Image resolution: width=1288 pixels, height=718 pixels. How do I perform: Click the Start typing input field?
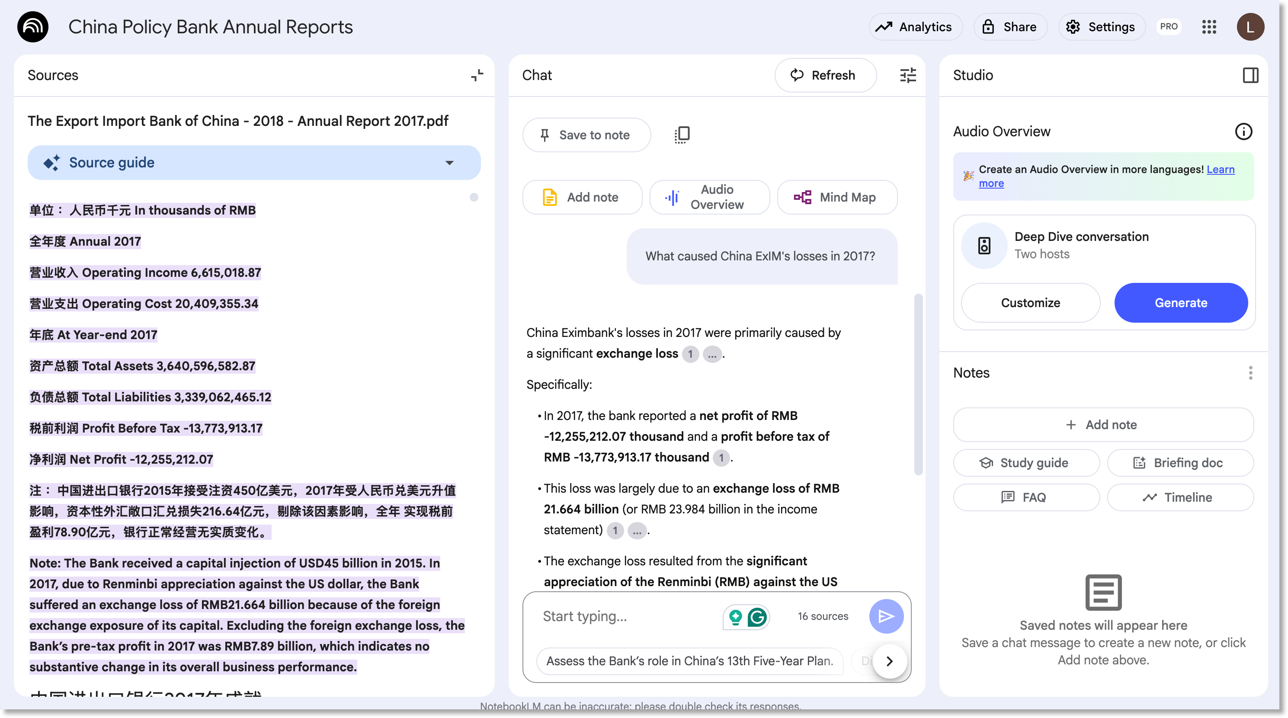click(628, 616)
